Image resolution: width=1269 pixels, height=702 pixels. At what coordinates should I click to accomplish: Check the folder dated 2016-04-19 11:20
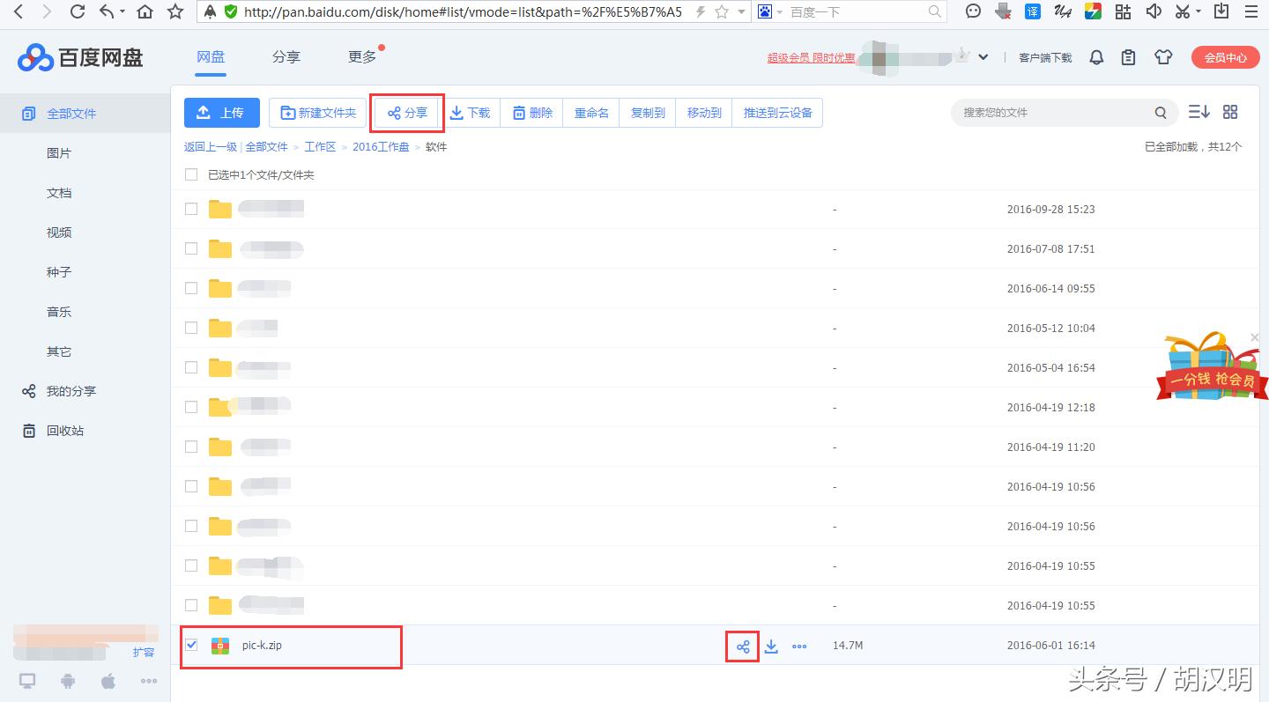(x=191, y=447)
